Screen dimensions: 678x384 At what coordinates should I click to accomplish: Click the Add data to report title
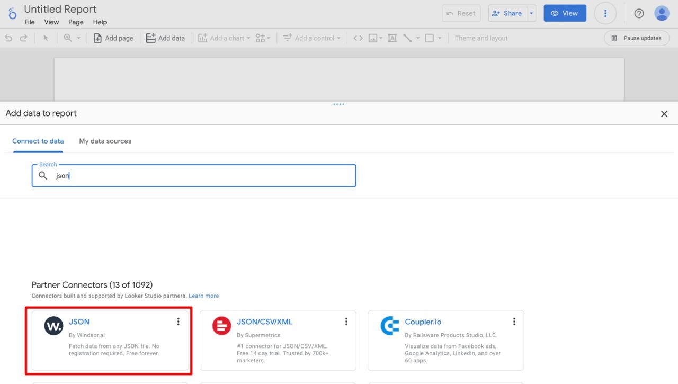click(x=41, y=113)
